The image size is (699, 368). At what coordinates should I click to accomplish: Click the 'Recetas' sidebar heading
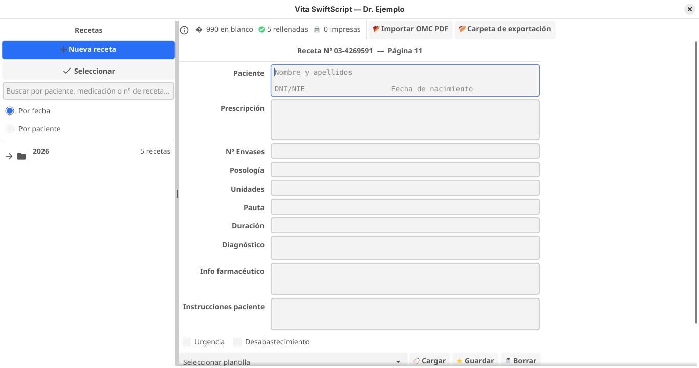[89, 30]
